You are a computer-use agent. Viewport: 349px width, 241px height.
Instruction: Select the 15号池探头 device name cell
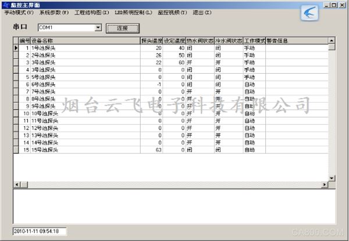[x=86, y=150]
